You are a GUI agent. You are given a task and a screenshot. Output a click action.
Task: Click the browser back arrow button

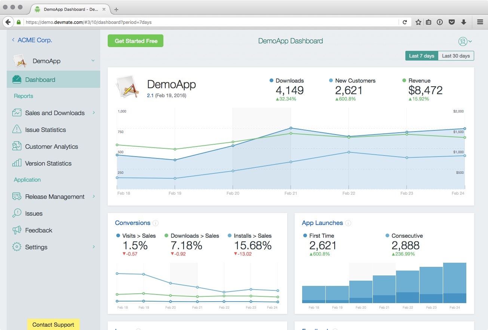(8, 22)
